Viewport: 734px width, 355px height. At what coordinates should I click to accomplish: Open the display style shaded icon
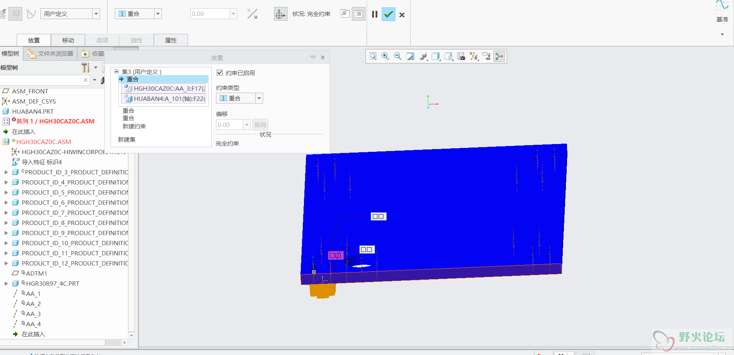click(423, 56)
